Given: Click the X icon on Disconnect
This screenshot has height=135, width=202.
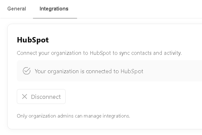Looking at the screenshot, I should click(24, 97).
